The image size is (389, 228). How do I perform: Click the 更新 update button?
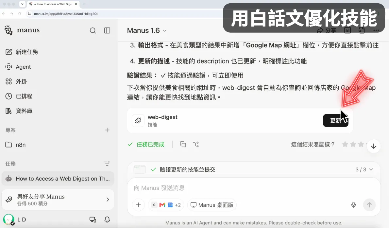click(x=335, y=120)
